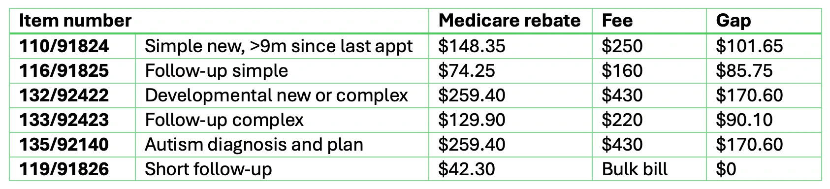
Task: Click item number 110/91824
Action: [64, 46]
